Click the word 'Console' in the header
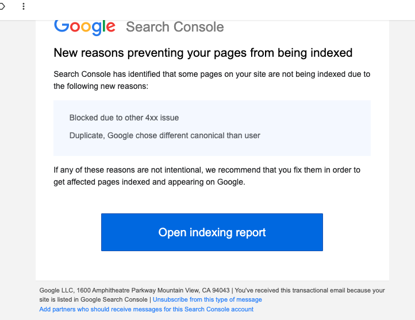The height and width of the screenshot is (320, 415). pyautogui.click(x=199, y=27)
